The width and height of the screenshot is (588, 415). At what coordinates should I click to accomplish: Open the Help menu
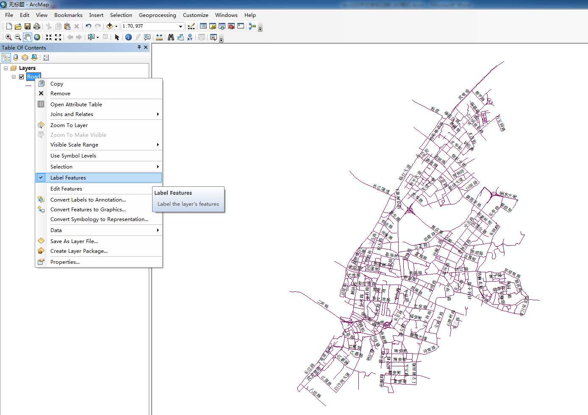coord(250,15)
